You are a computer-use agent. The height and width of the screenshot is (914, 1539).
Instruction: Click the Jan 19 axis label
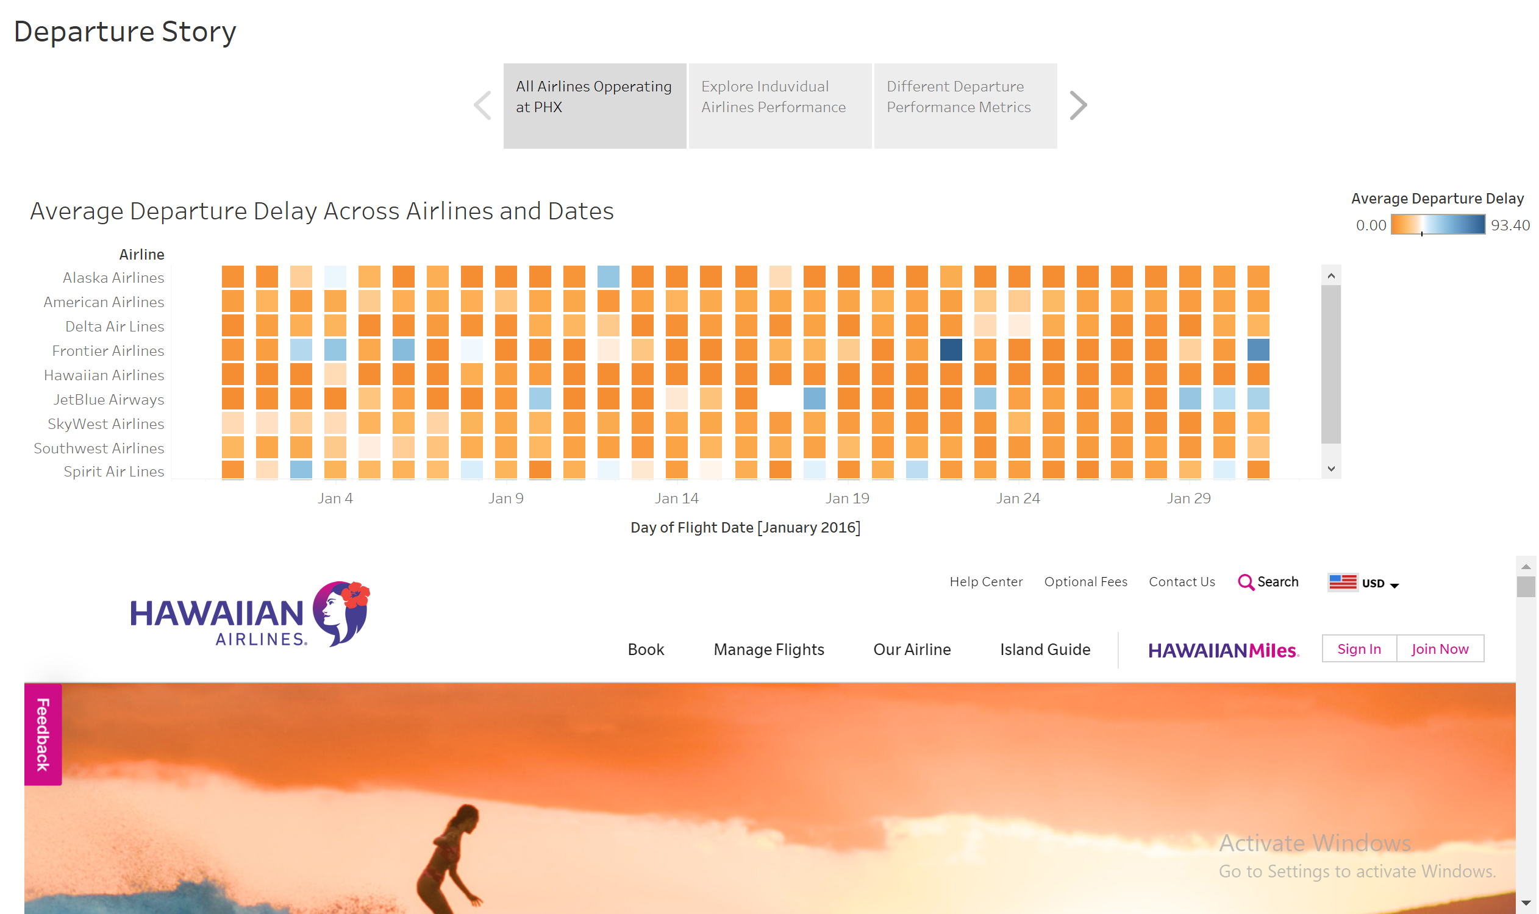(x=848, y=498)
